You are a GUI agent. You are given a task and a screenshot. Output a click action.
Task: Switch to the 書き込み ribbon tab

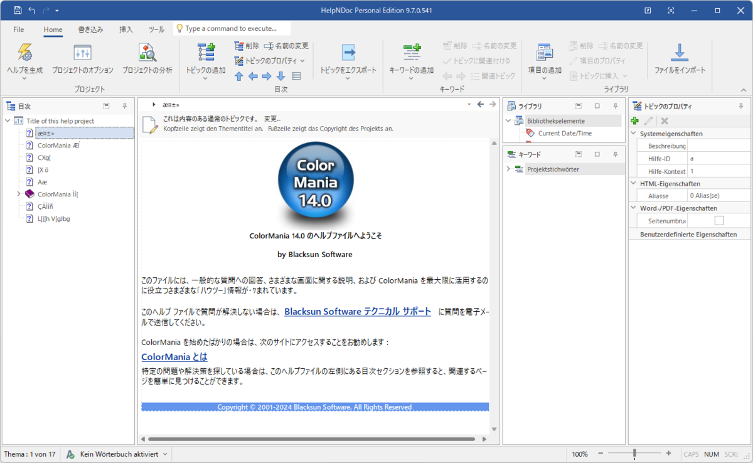[90, 29]
